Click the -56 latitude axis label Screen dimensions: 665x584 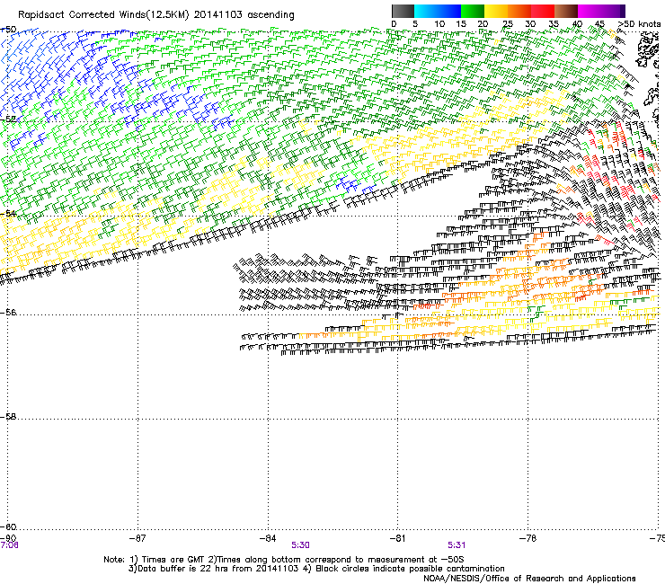tap(8, 312)
